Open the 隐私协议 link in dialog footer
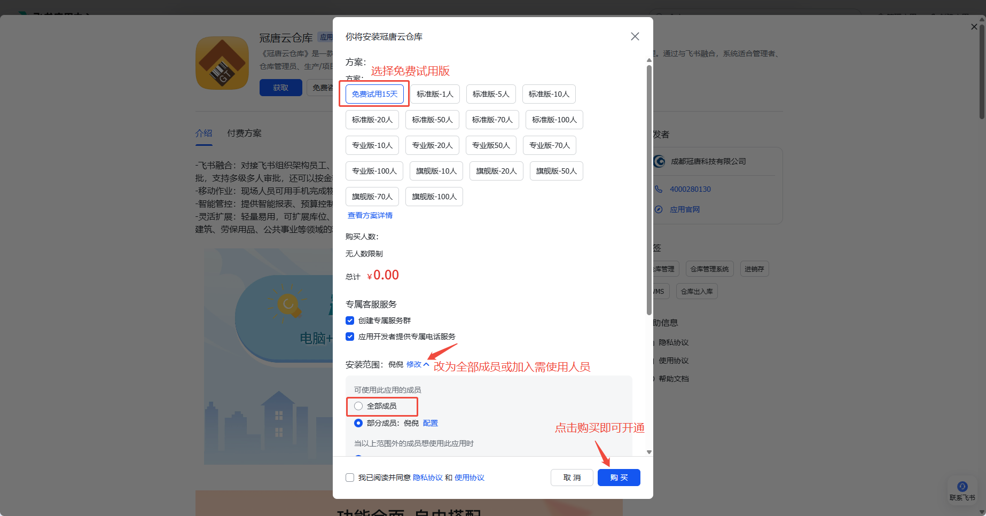 click(x=428, y=478)
